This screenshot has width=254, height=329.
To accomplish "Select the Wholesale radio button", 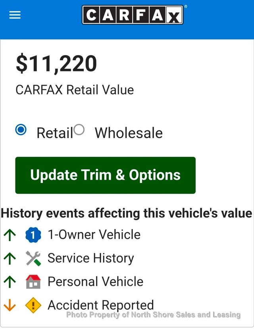I will click(79, 130).
